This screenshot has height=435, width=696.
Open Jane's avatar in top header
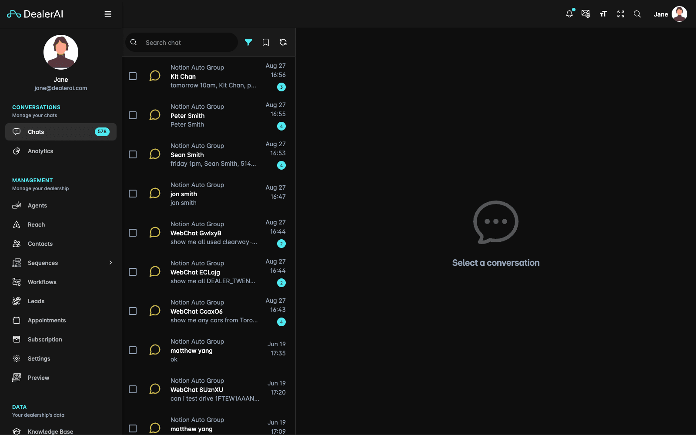click(x=679, y=14)
